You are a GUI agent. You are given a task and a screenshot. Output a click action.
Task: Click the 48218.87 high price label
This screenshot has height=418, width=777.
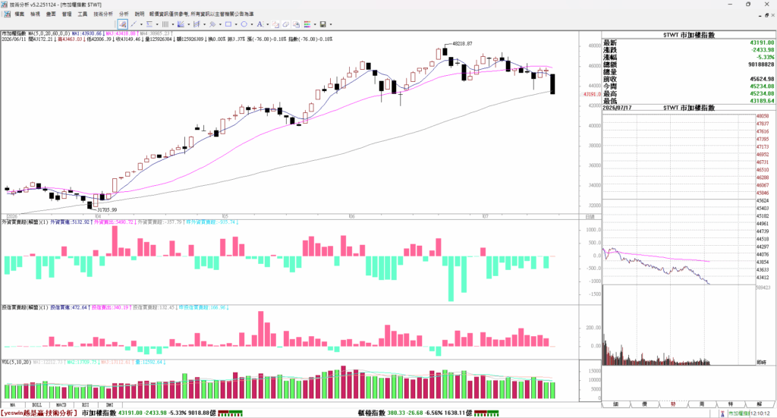462,44
